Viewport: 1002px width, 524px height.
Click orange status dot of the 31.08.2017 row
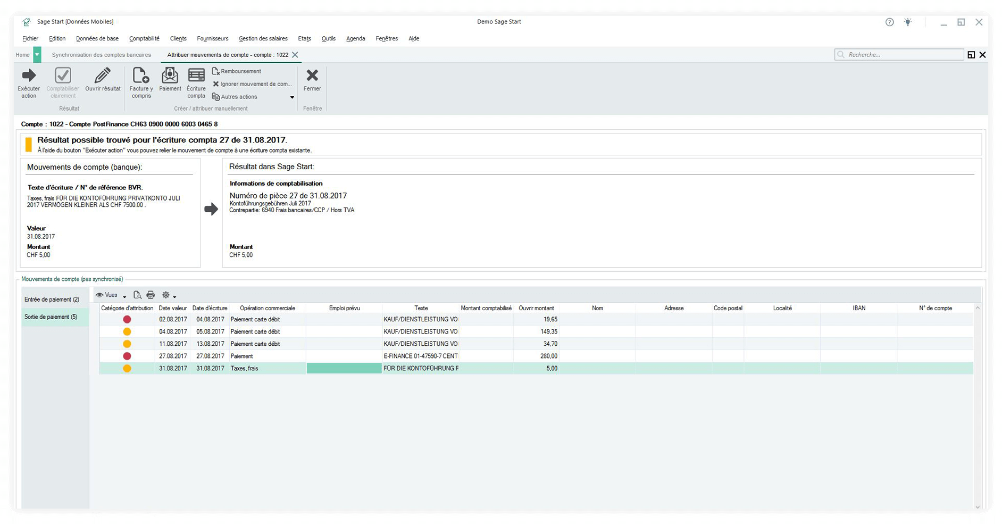[x=127, y=369]
